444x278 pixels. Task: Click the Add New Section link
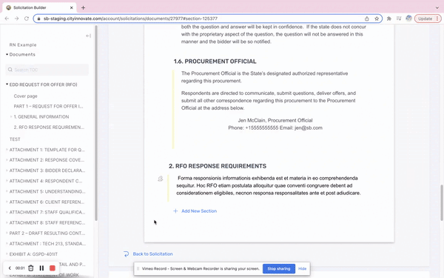pos(199,211)
